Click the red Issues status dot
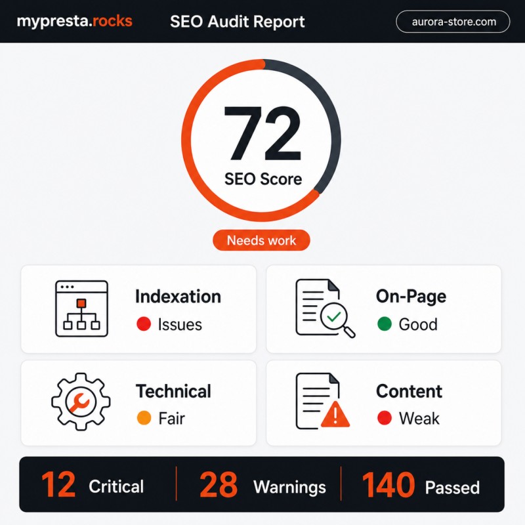 click(x=144, y=324)
